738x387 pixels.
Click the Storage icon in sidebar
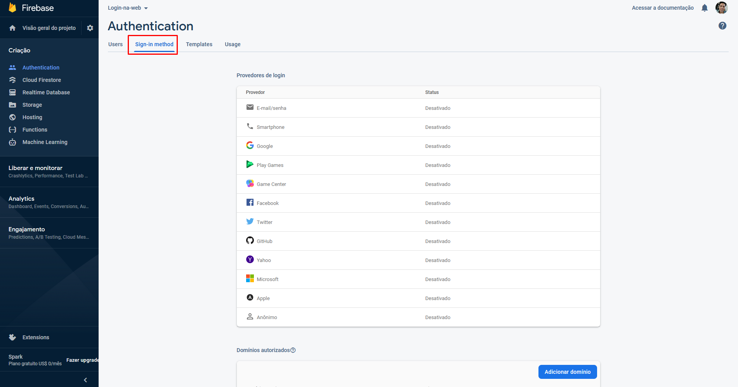[12, 105]
